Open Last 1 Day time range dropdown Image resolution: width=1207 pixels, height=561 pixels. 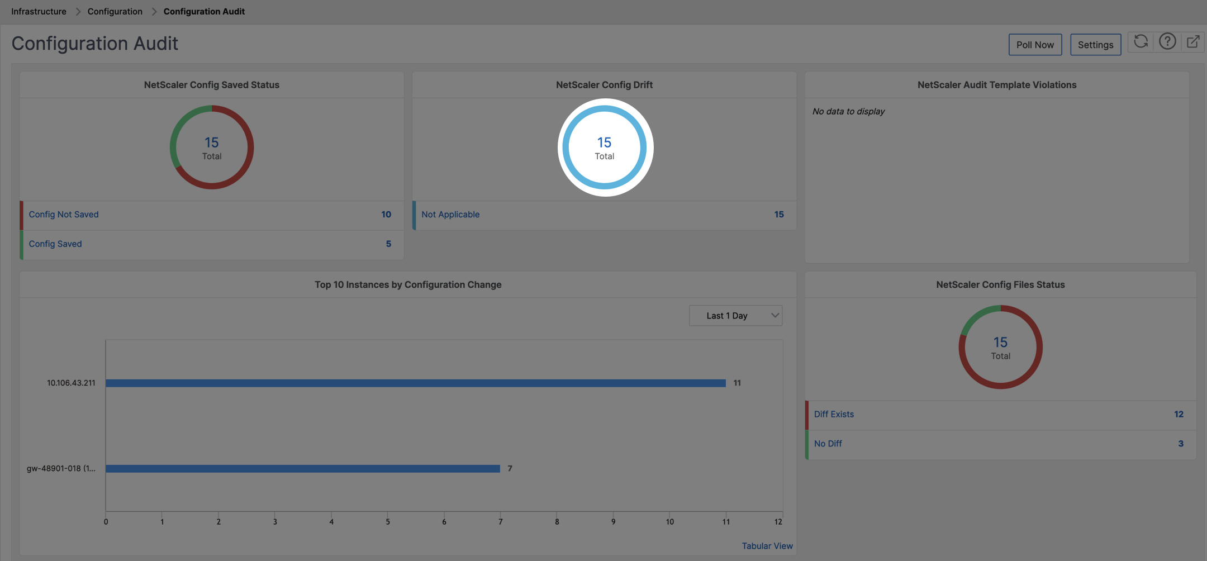point(735,316)
